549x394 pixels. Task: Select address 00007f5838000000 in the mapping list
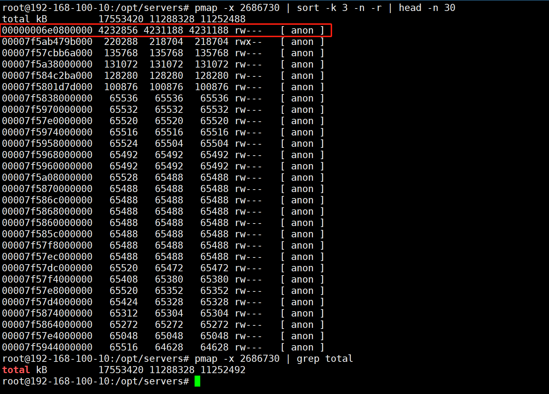pyautogui.click(x=47, y=98)
